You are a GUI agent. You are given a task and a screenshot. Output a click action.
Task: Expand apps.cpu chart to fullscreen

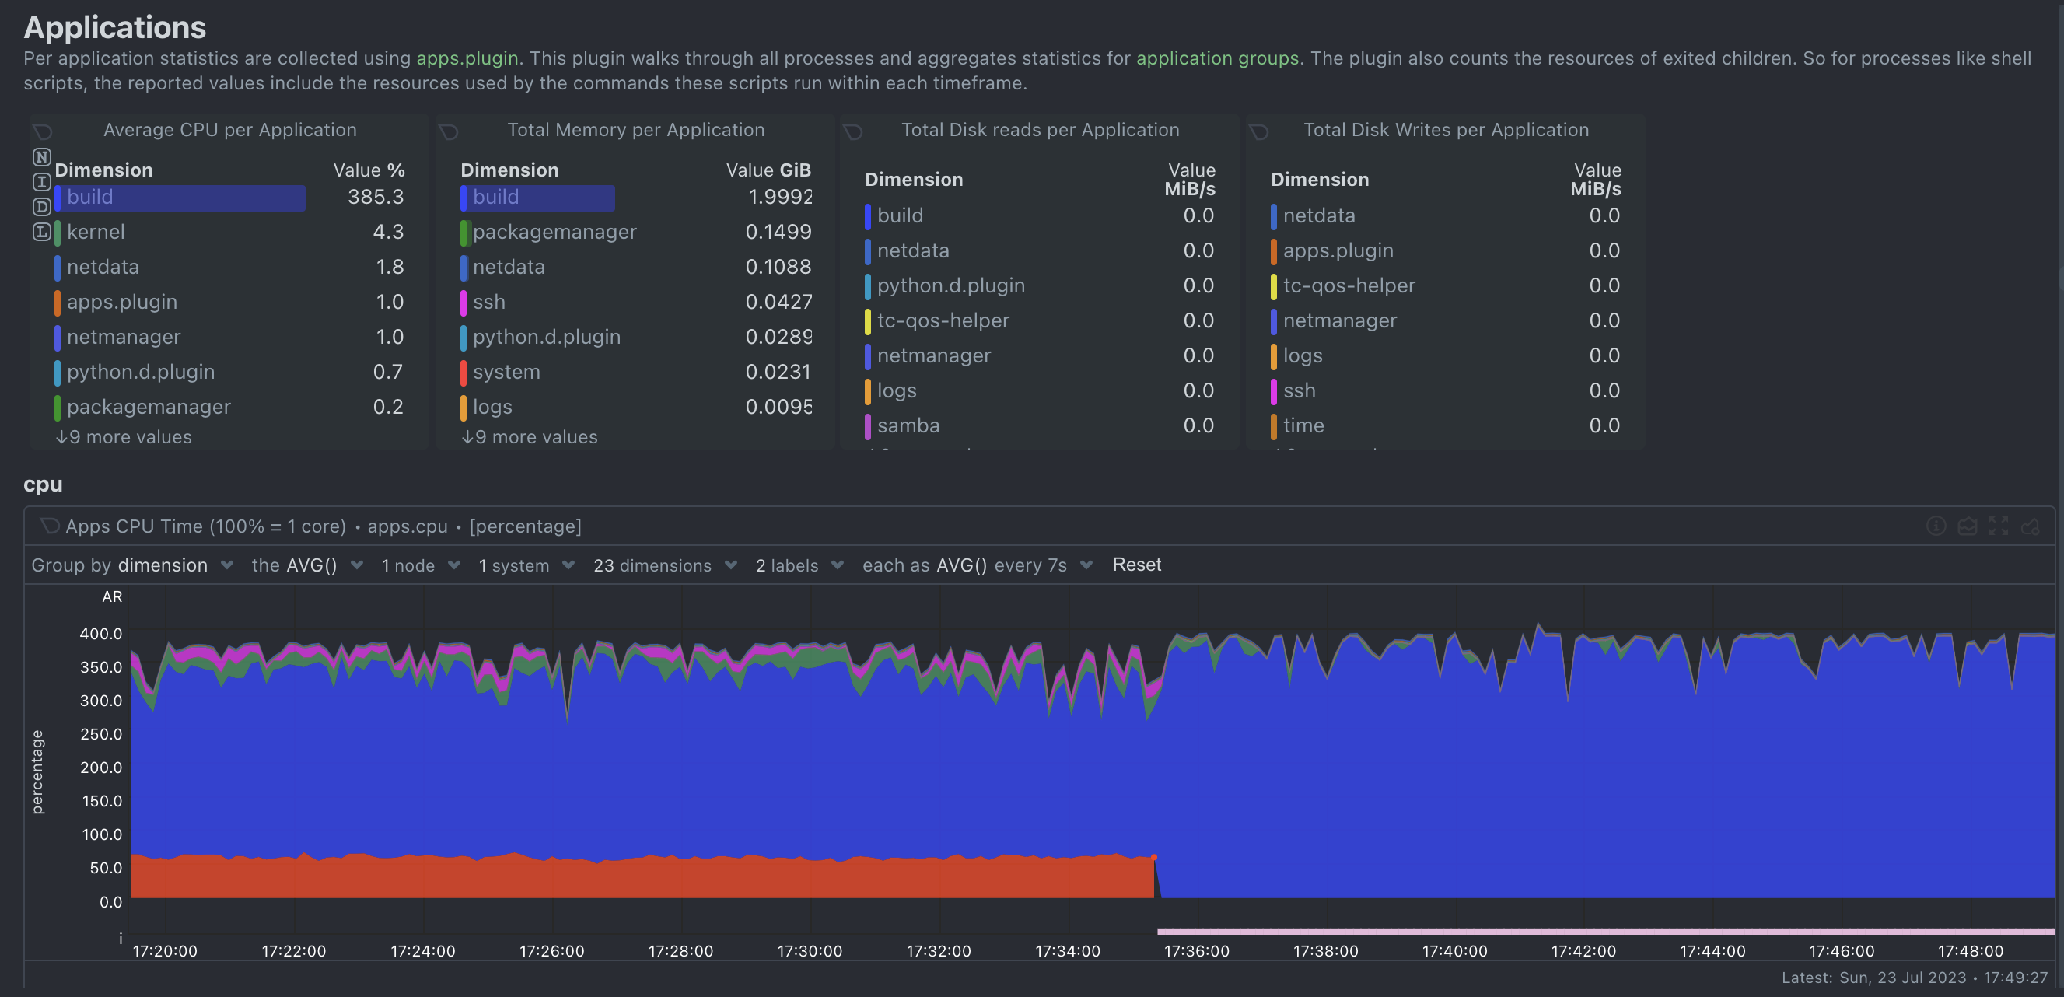point(1999,526)
